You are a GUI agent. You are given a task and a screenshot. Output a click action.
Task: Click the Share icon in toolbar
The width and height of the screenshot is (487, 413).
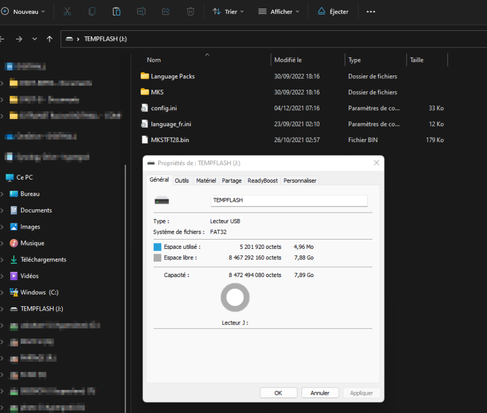point(166,12)
